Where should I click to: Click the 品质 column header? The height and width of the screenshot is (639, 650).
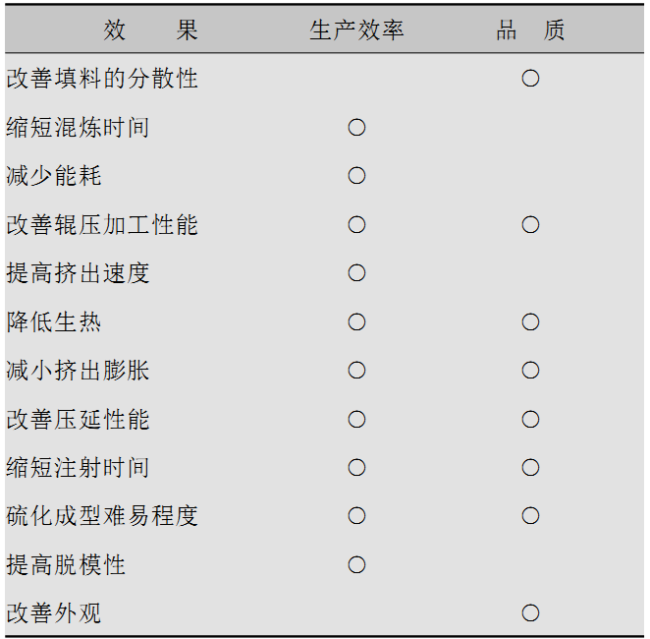pos(530,29)
